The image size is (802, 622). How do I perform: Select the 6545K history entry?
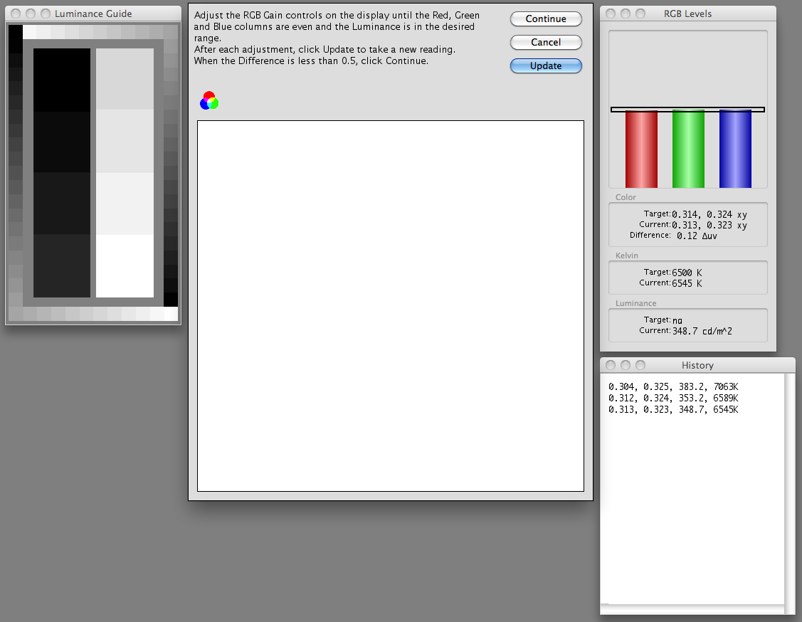point(673,410)
